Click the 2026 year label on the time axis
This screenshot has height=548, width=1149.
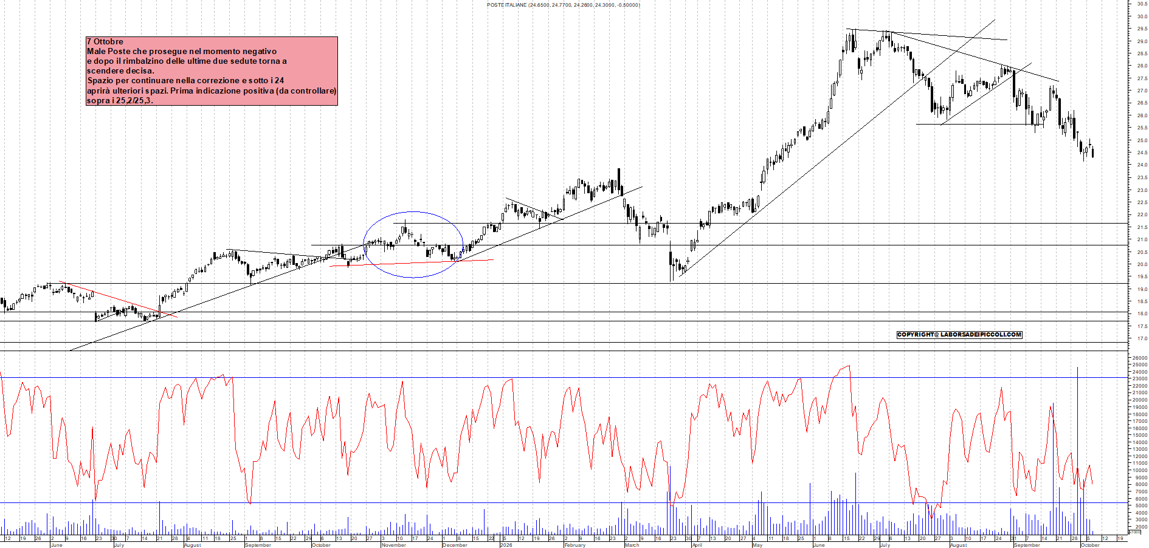click(506, 545)
